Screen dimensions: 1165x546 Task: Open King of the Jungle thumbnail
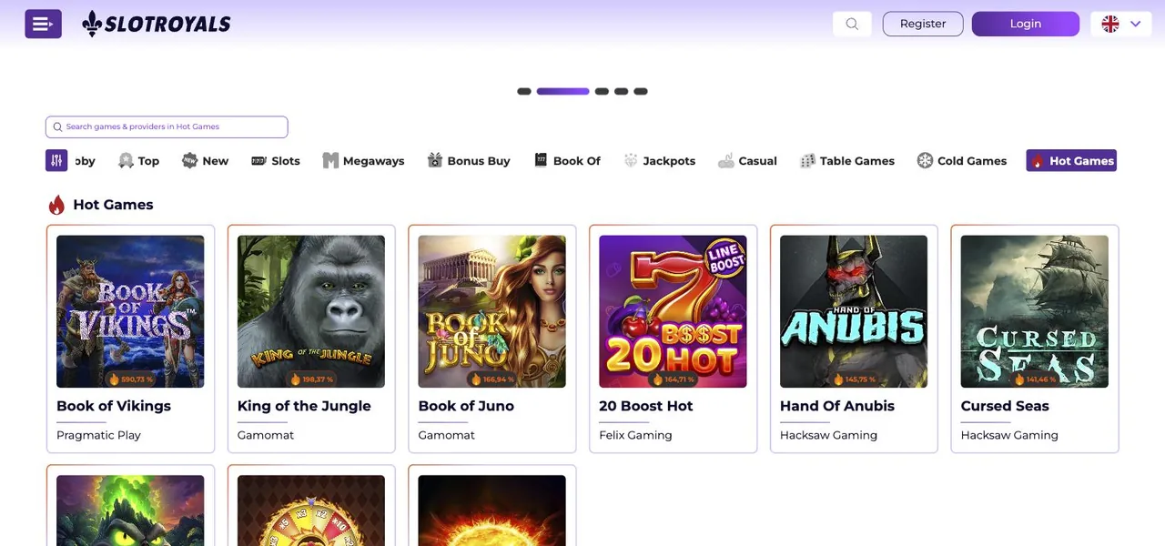[x=311, y=311]
